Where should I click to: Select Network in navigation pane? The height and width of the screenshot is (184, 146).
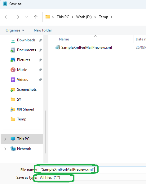[x=24, y=149]
